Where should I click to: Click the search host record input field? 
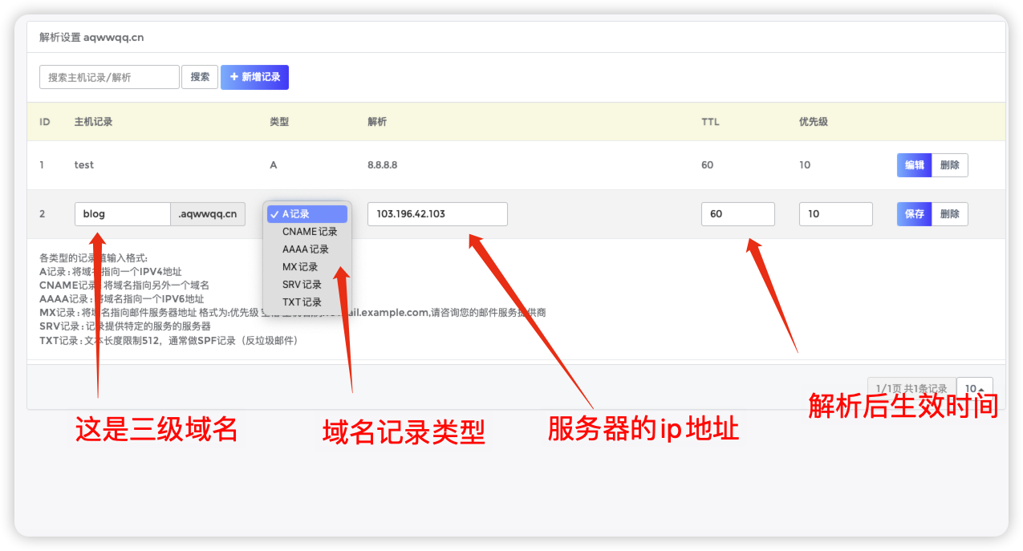click(x=109, y=77)
